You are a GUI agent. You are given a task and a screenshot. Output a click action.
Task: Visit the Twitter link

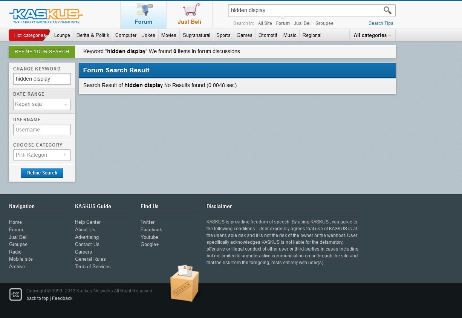pos(148,222)
